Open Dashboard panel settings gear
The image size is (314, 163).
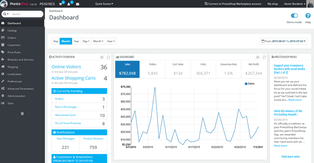coord(258,57)
